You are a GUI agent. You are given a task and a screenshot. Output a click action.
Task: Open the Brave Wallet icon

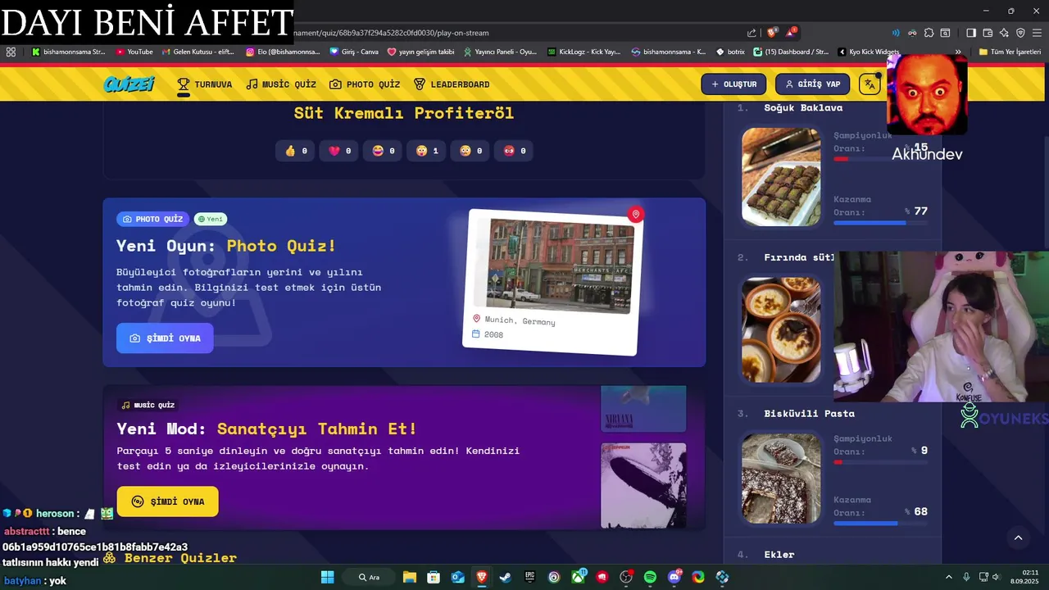[988, 33]
